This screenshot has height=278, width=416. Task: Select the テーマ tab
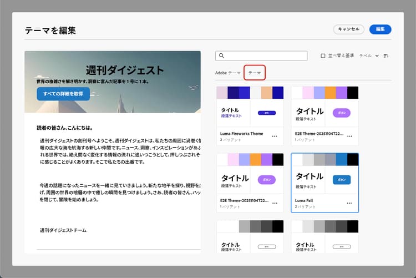255,73
